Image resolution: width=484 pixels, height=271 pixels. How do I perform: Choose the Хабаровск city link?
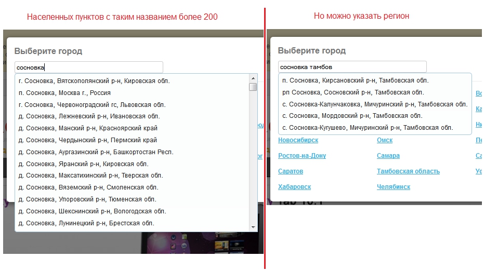pos(294,187)
